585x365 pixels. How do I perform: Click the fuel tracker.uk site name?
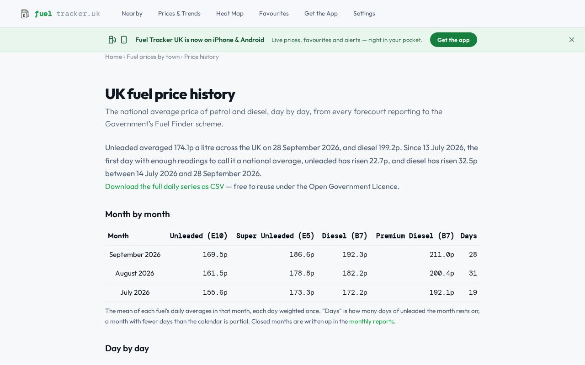pos(67,14)
